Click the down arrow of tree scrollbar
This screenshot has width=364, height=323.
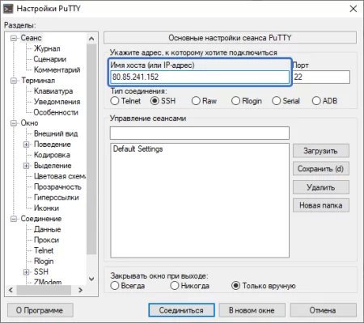coord(91,279)
